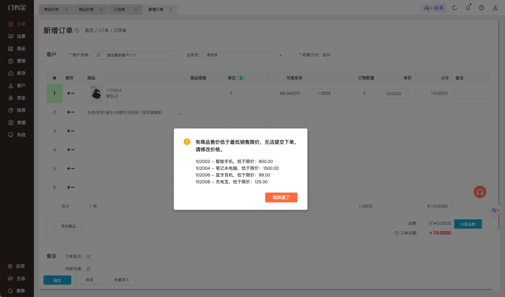Close the 新增订单 tab
Viewport: 505px width, 297px height.
coord(171,10)
